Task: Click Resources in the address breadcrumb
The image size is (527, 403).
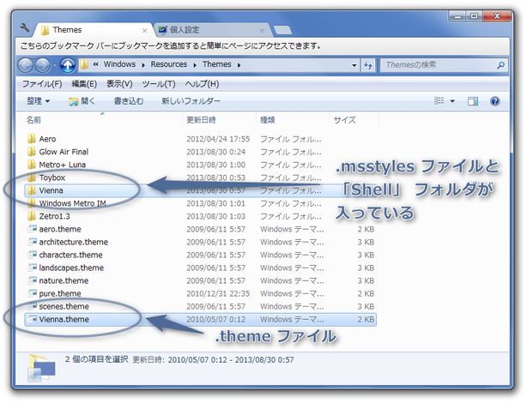Action: (x=169, y=64)
